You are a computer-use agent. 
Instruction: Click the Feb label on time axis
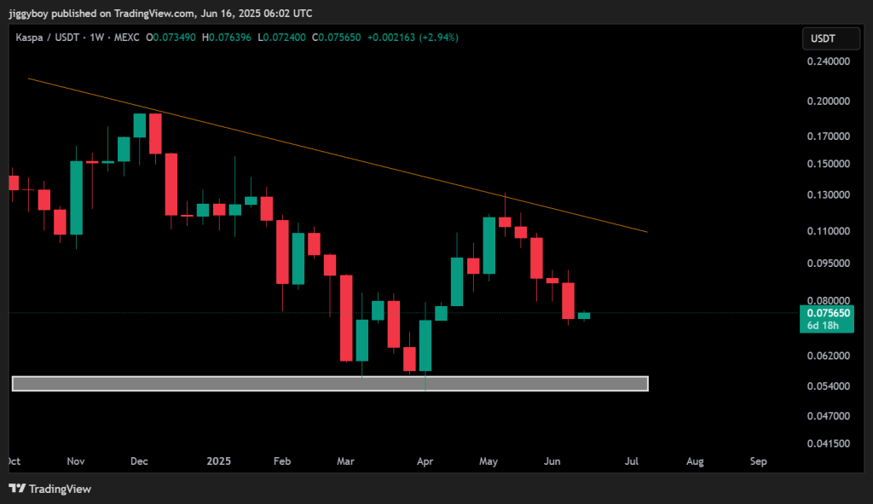(282, 461)
